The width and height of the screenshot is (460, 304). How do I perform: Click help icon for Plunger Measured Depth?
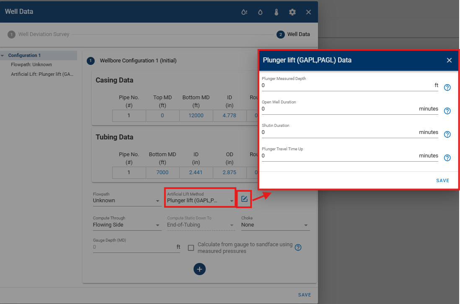click(447, 88)
